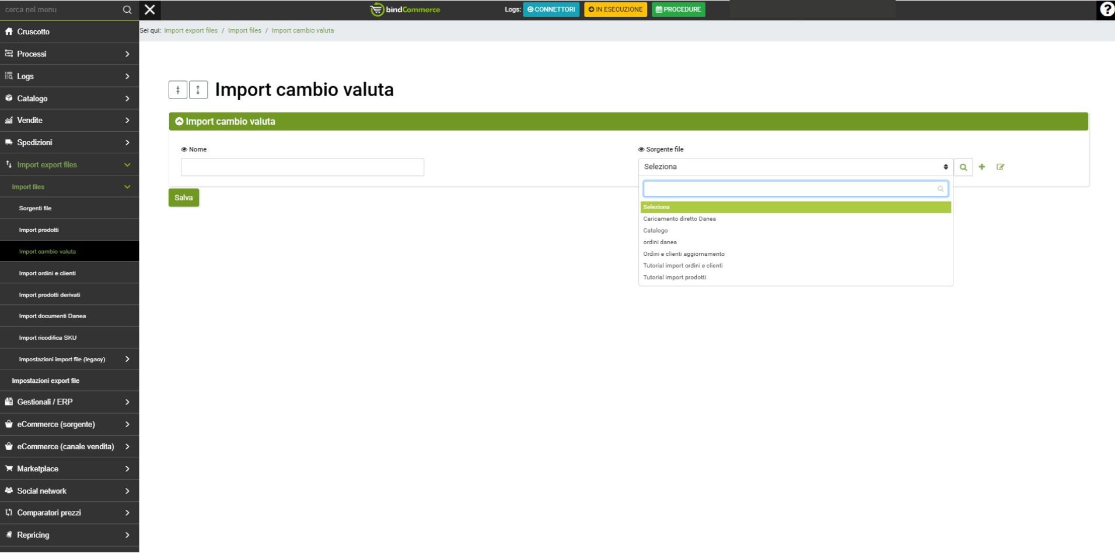
Task: Collapse the Import cambio valuta panel header
Action: click(179, 122)
